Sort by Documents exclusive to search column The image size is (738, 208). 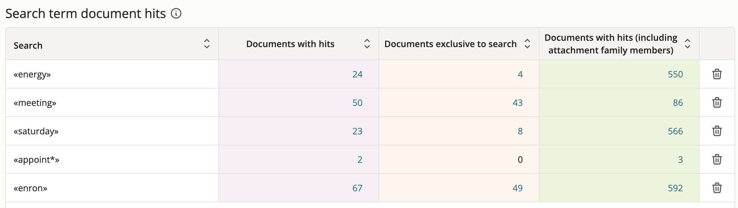tap(527, 44)
